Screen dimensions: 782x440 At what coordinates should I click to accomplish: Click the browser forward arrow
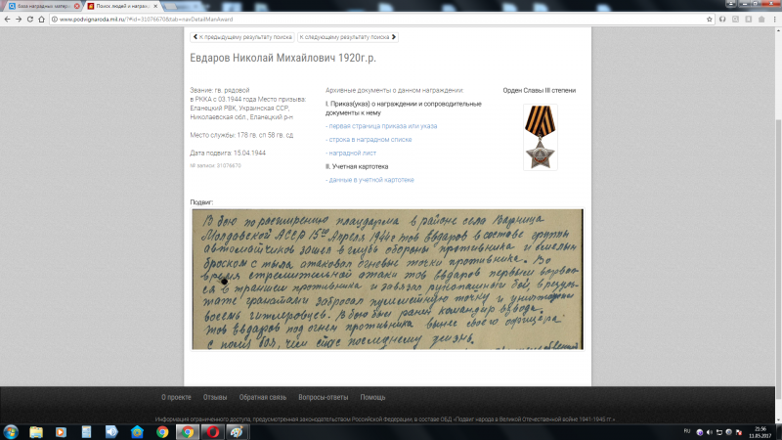19,19
